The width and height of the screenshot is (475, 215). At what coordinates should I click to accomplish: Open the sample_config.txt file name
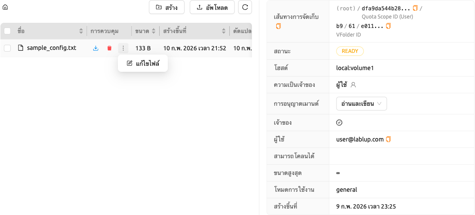point(52,48)
